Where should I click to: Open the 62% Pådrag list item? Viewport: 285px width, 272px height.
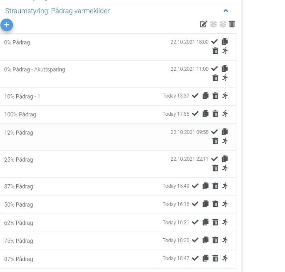[18, 223]
